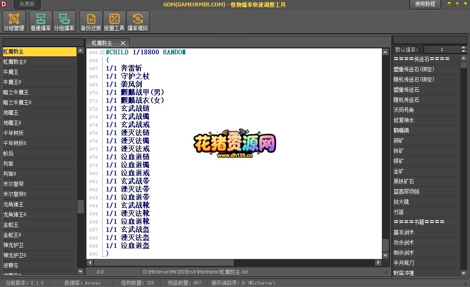This screenshot has width=470, height=287.
Task: Click line 370 麒麟战甲(男) in editor
Action: pos(135,93)
